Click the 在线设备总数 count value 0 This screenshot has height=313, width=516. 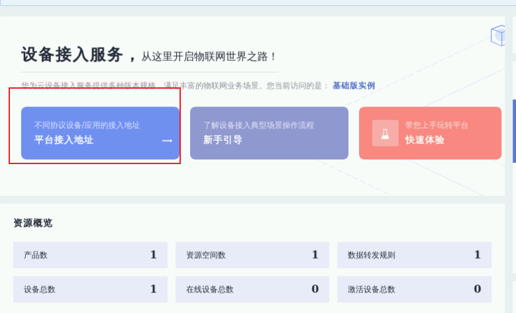(315, 289)
